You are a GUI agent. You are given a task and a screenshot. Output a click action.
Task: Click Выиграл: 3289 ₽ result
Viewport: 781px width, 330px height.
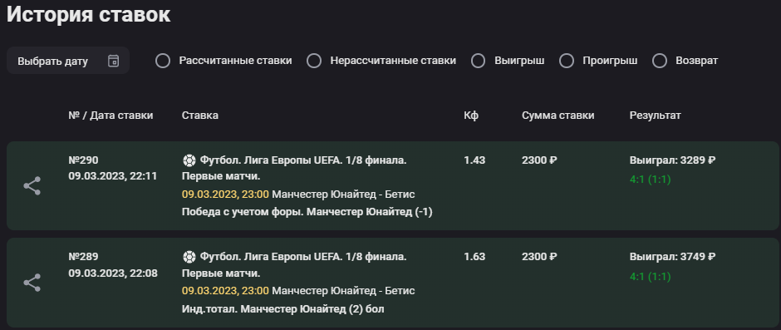pyautogui.click(x=672, y=160)
